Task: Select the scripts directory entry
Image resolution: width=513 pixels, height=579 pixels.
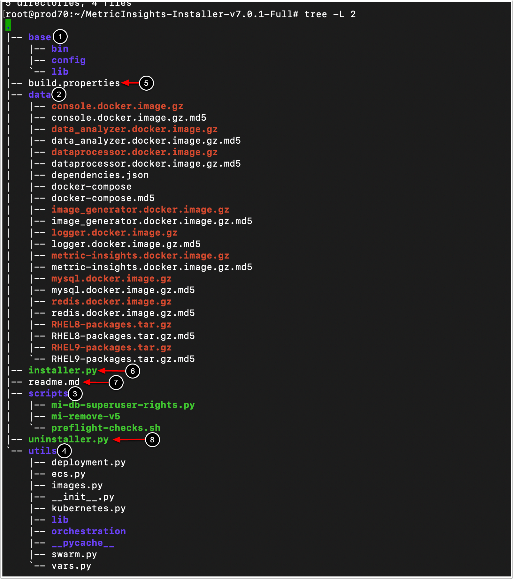Action: 48,394
